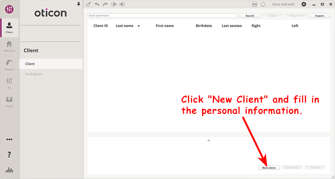Open the notifications bell icon
335x179 pixels.
[263, 4]
